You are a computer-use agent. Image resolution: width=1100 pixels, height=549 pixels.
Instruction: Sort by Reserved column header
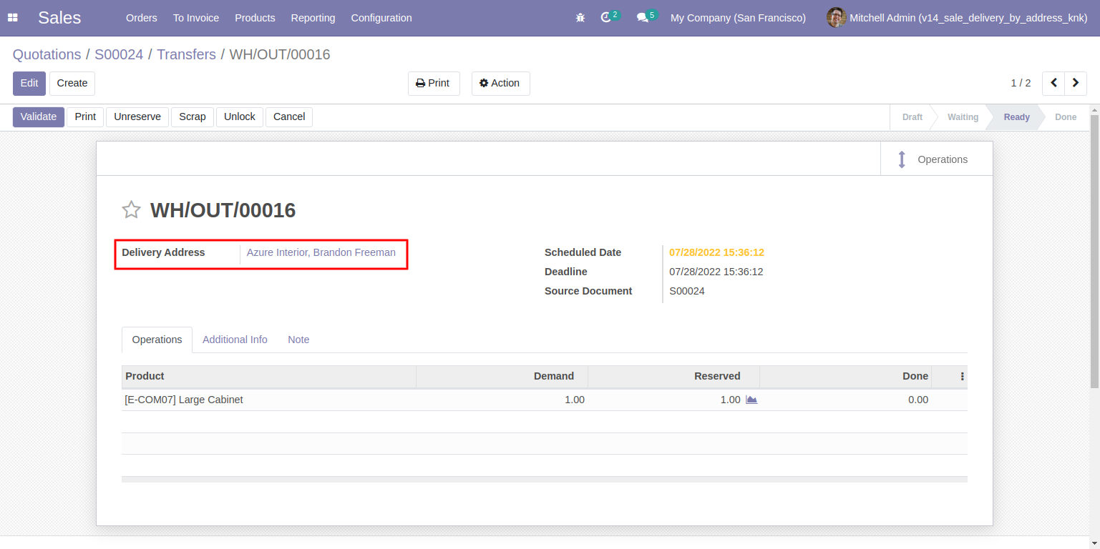pos(674,376)
